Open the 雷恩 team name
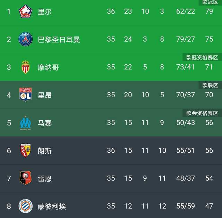The image size is (222, 218). 45,179
